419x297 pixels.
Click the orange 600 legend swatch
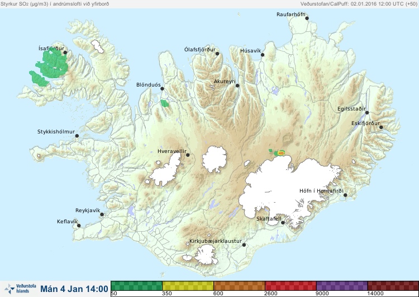239,286
